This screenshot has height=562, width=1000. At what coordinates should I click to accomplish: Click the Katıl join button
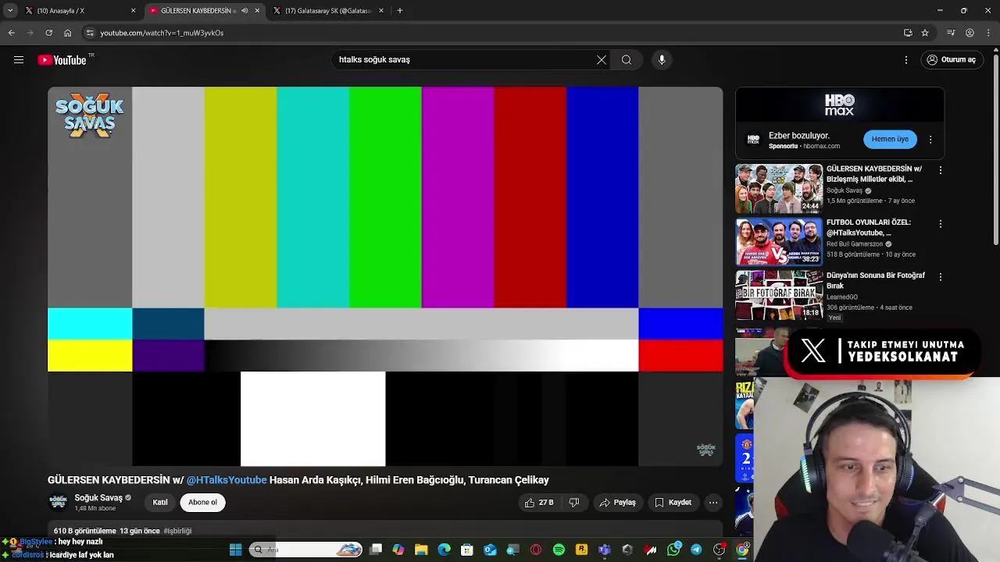coord(160,503)
